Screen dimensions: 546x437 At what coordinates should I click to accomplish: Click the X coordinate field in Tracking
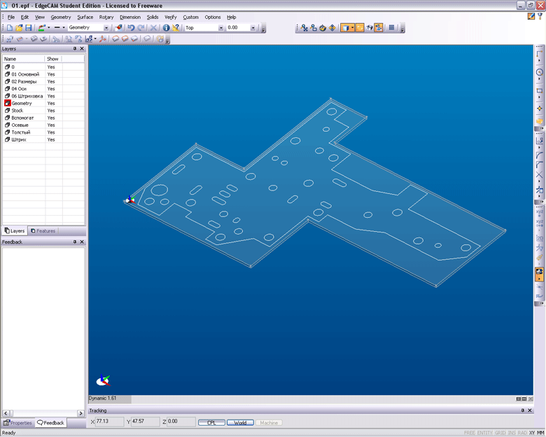(x=110, y=422)
